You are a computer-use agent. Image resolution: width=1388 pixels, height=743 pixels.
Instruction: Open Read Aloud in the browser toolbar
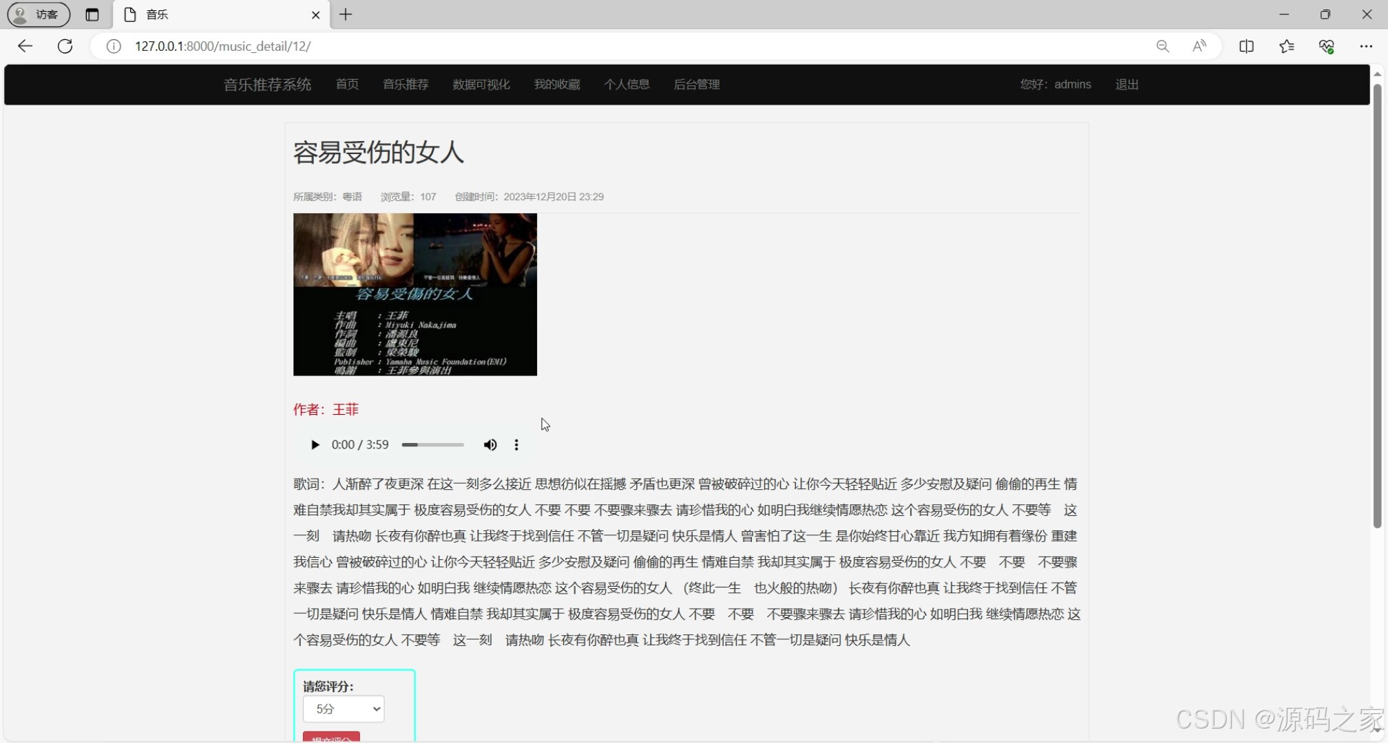coord(1199,46)
